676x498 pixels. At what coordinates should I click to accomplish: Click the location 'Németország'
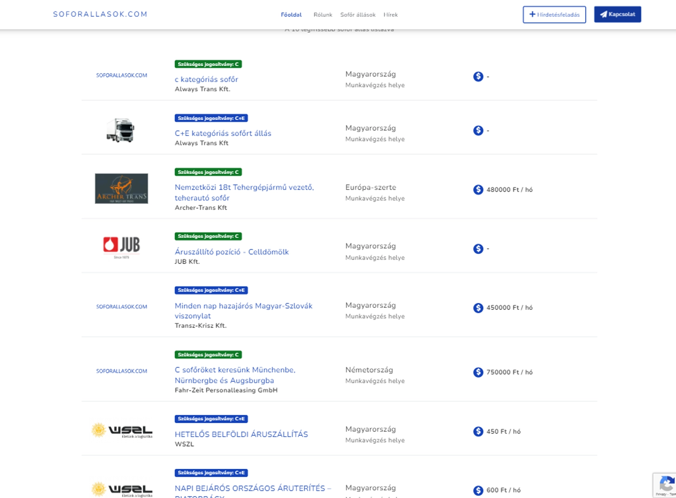[369, 370]
